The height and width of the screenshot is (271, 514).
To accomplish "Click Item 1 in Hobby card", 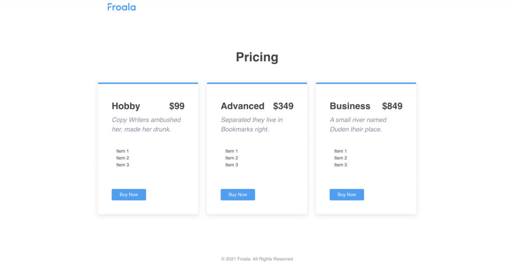I will click(122, 151).
